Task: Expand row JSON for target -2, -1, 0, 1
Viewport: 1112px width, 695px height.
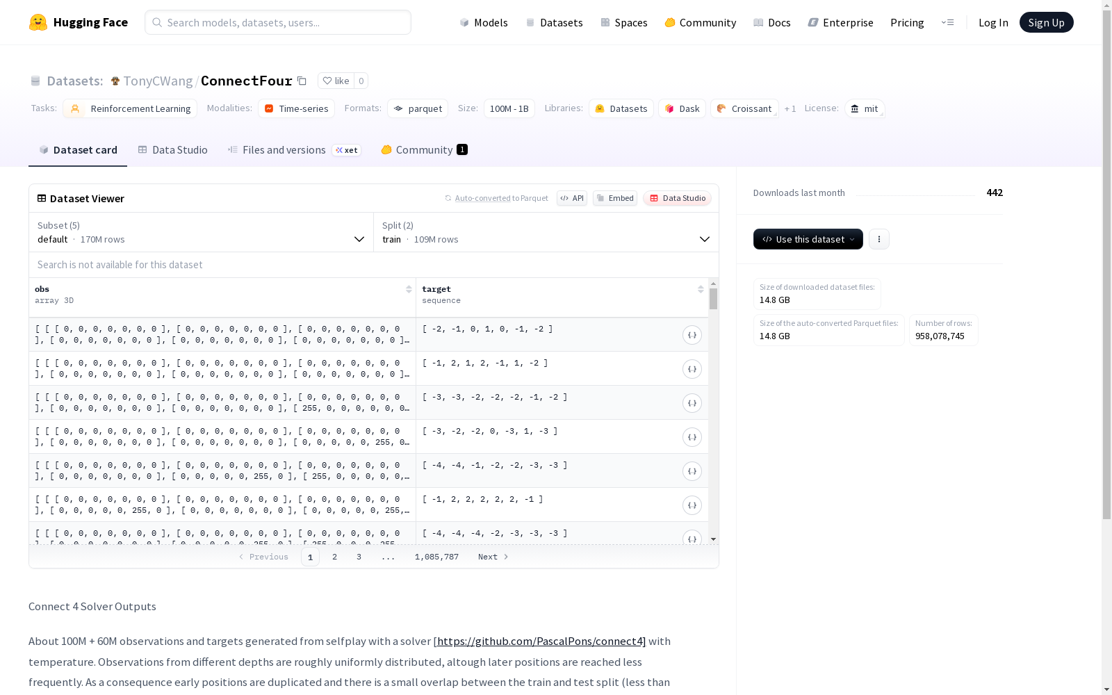Action: point(692,335)
